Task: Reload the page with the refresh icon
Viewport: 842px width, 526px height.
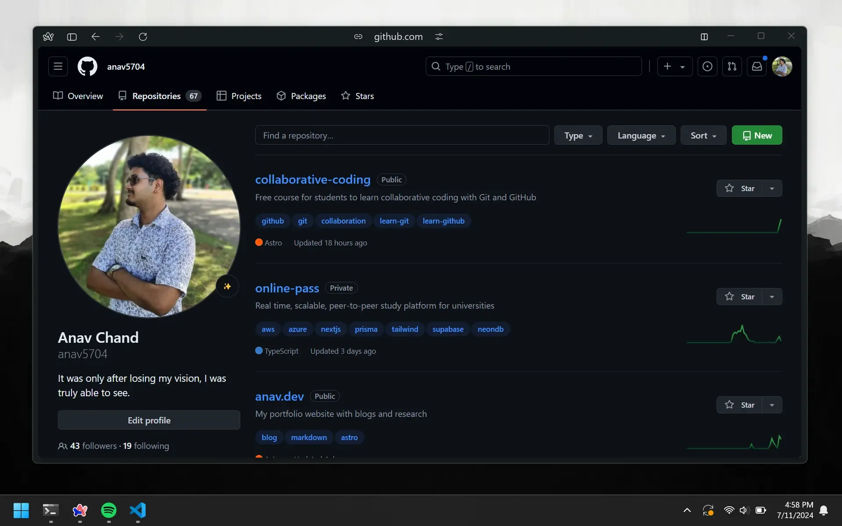Action: 143,37
